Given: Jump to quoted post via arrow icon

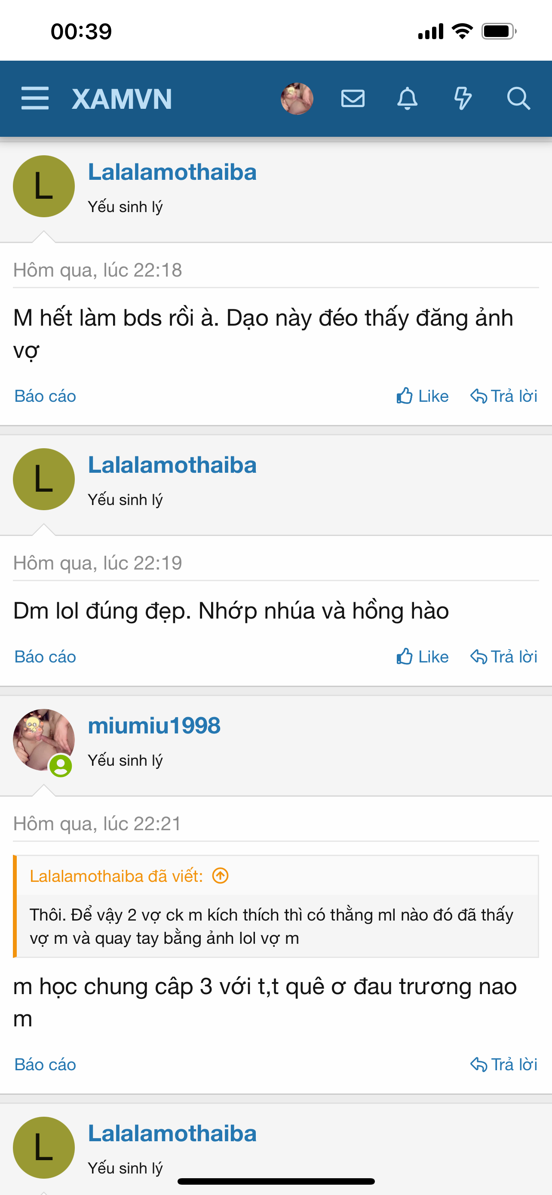Looking at the screenshot, I should [220, 876].
